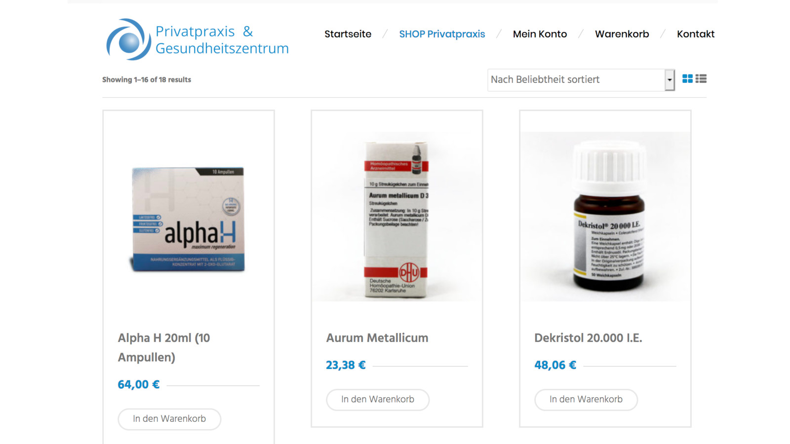This screenshot has height=444, width=790.
Task: Open the sort-by-popularity dropdown
Action: [x=581, y=80]
